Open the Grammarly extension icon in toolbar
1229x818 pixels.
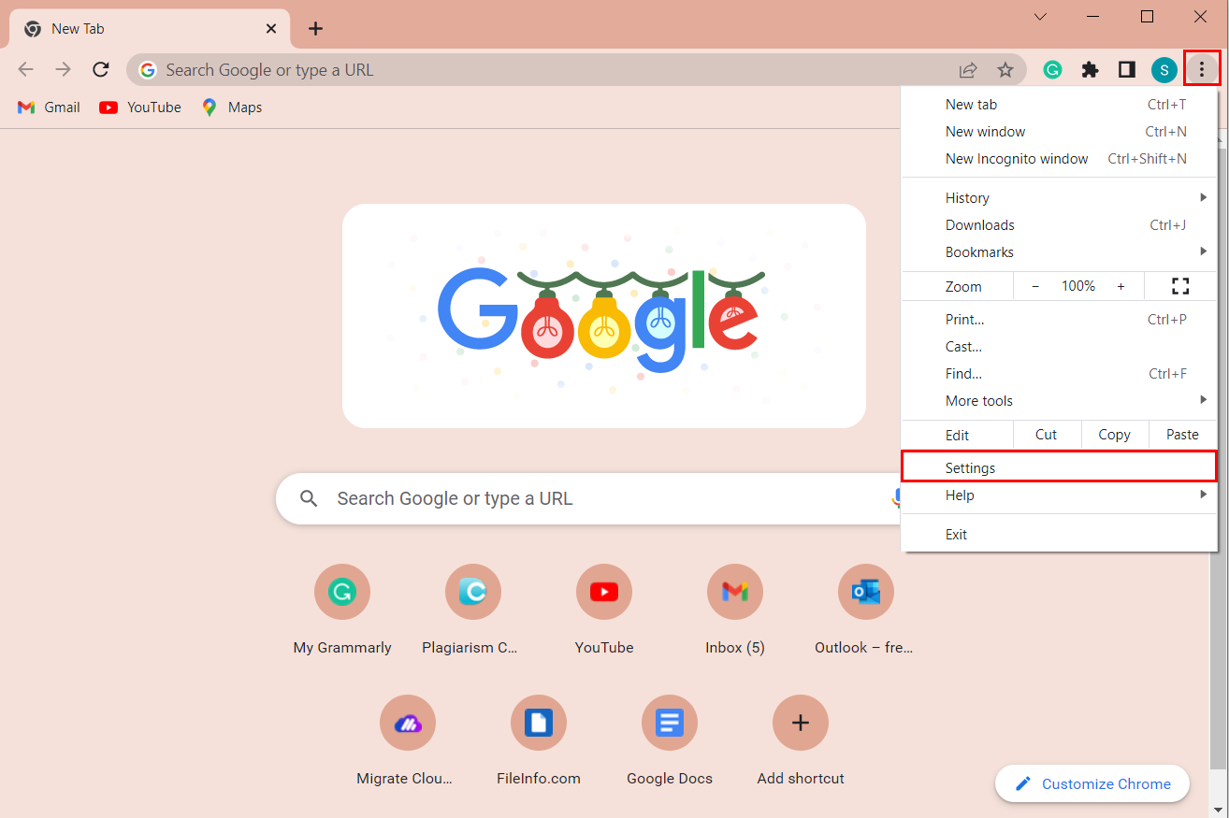click(1052, 69)
